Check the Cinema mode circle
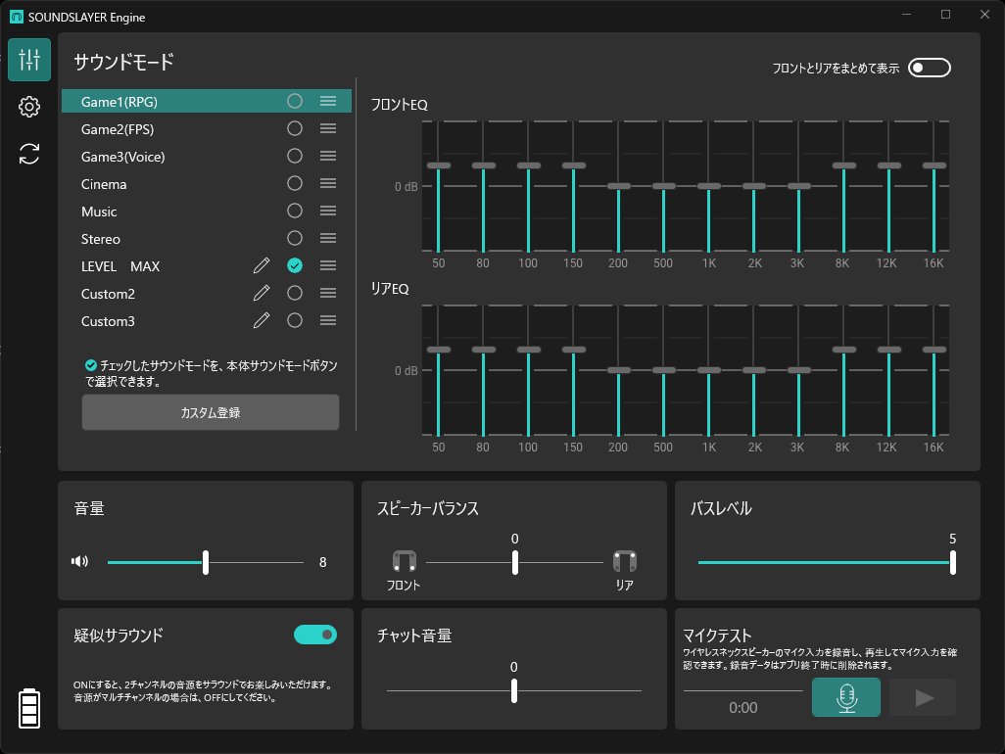 [x=295, y=184]
